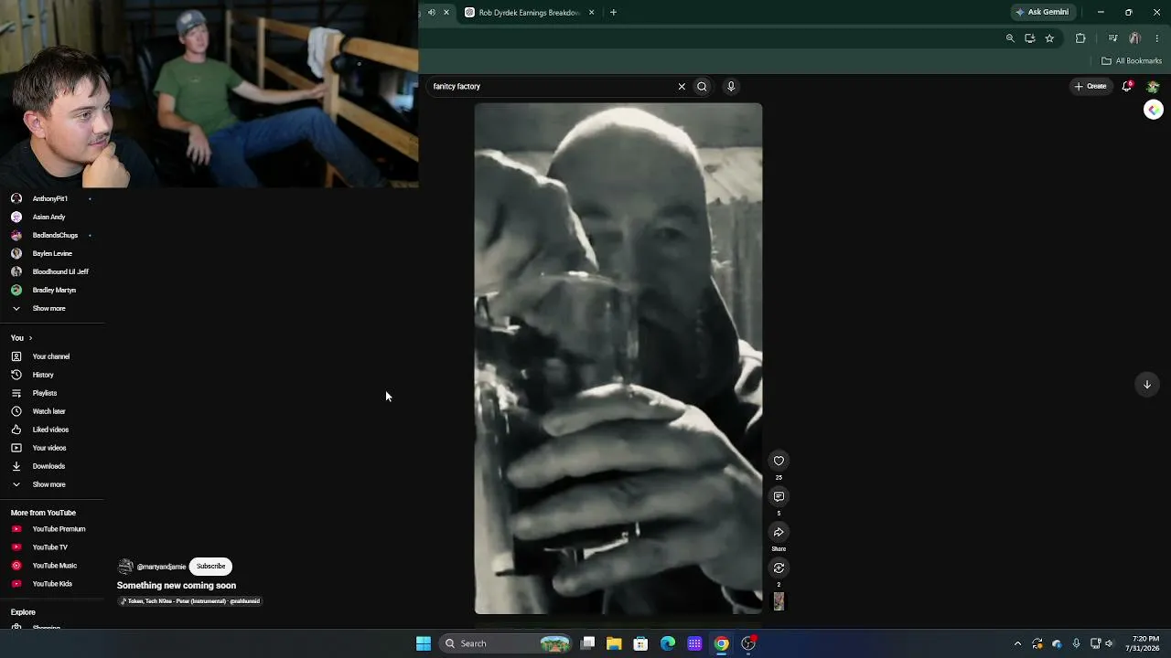Image resolution: width=1171 pixels, height=658 pixels.
Task: Open the Baylen Levine subscription
Action: [52, 253]
